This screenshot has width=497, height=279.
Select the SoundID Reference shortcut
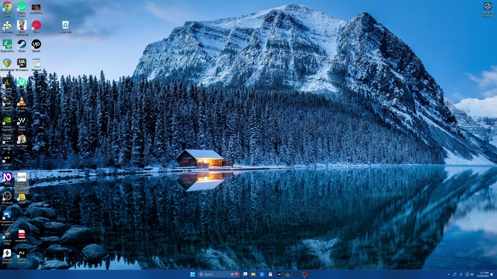pos(7,256)
